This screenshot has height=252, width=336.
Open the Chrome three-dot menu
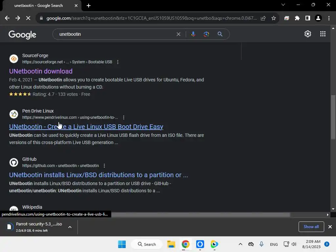329,18
